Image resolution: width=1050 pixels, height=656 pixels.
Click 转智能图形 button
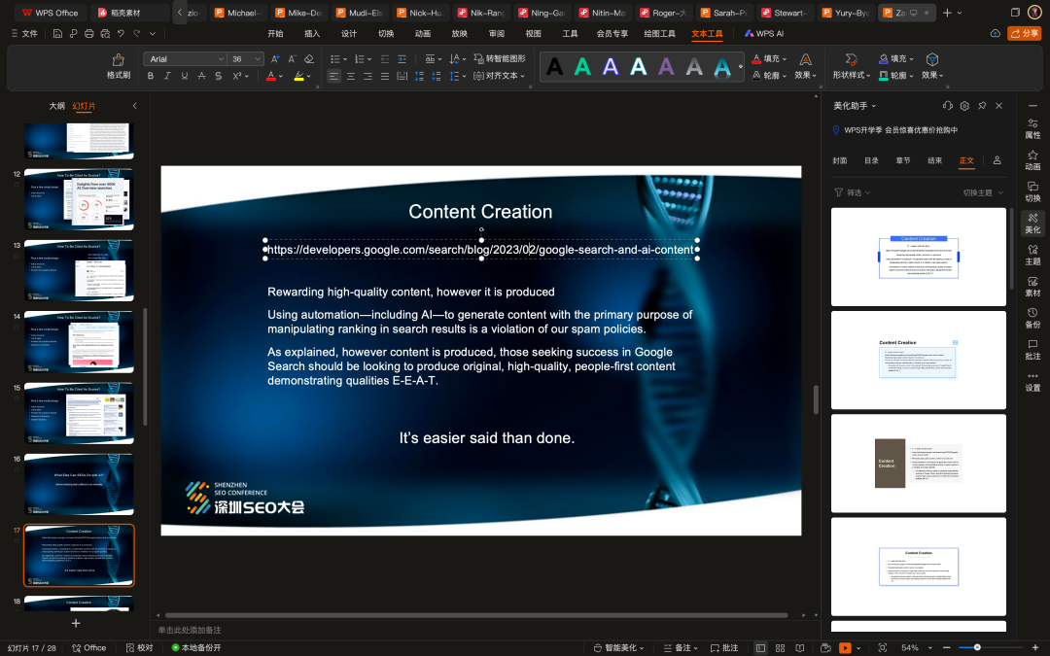coord(500,59)
